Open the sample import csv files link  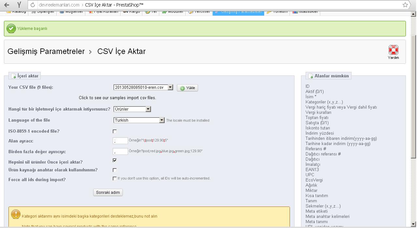(117, 98)
